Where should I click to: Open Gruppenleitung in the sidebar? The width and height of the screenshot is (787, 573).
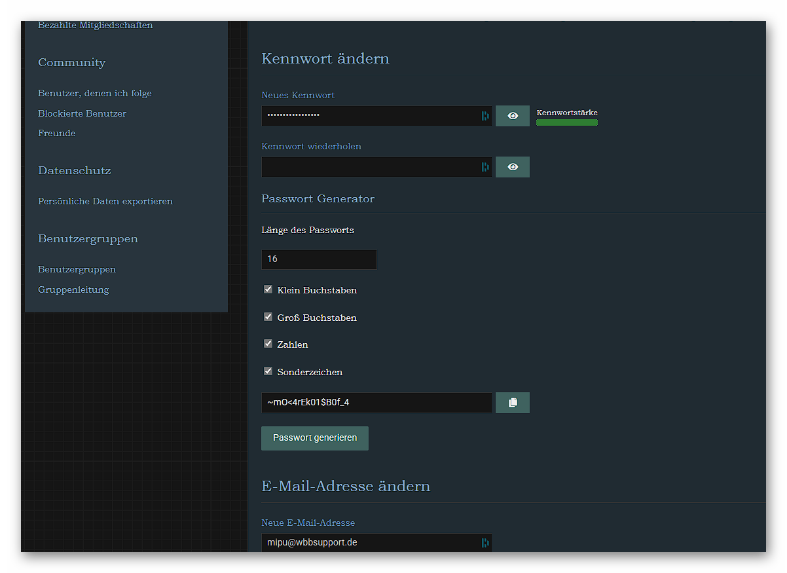tap(73, 289)
